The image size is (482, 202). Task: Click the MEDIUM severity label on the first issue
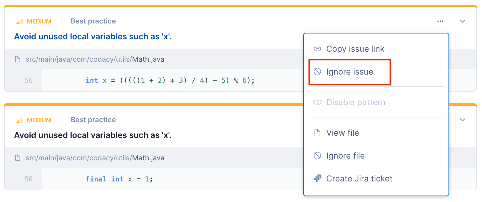pyautogui.click(x=39, y=21)
